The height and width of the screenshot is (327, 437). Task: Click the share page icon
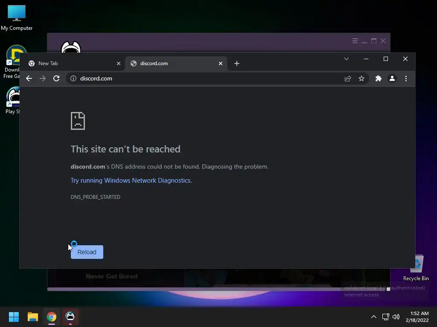347,78
